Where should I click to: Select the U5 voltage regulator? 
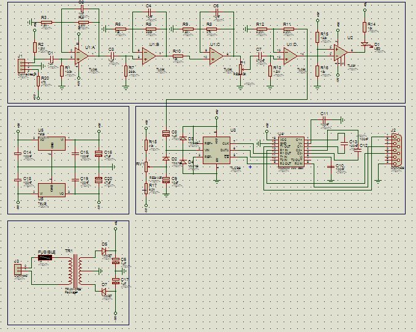click(x=51, y=143)
